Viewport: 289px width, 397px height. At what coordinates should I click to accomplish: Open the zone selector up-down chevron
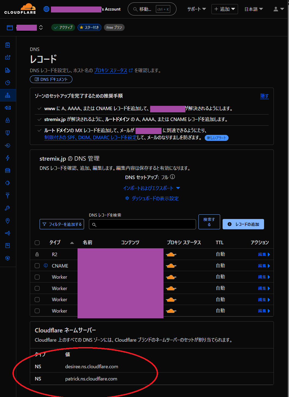coord(41,27)
